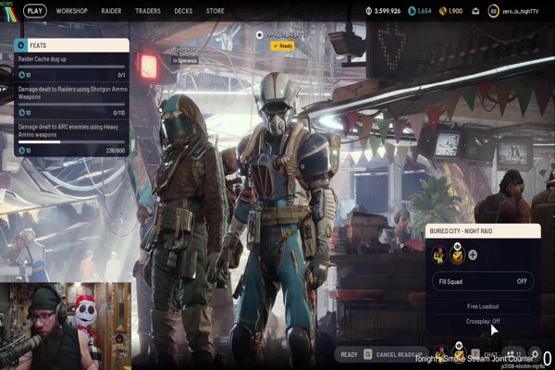
Task: Click the level 69 player badge
Action: click(x=493, y=11)
